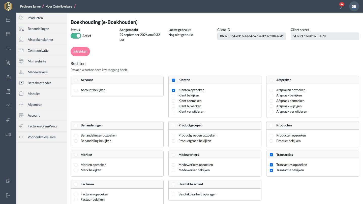Check the Facturen group header checkbox
Image resolution: width=363 pixels, height=204 pixels.
(x=76, y=184)
